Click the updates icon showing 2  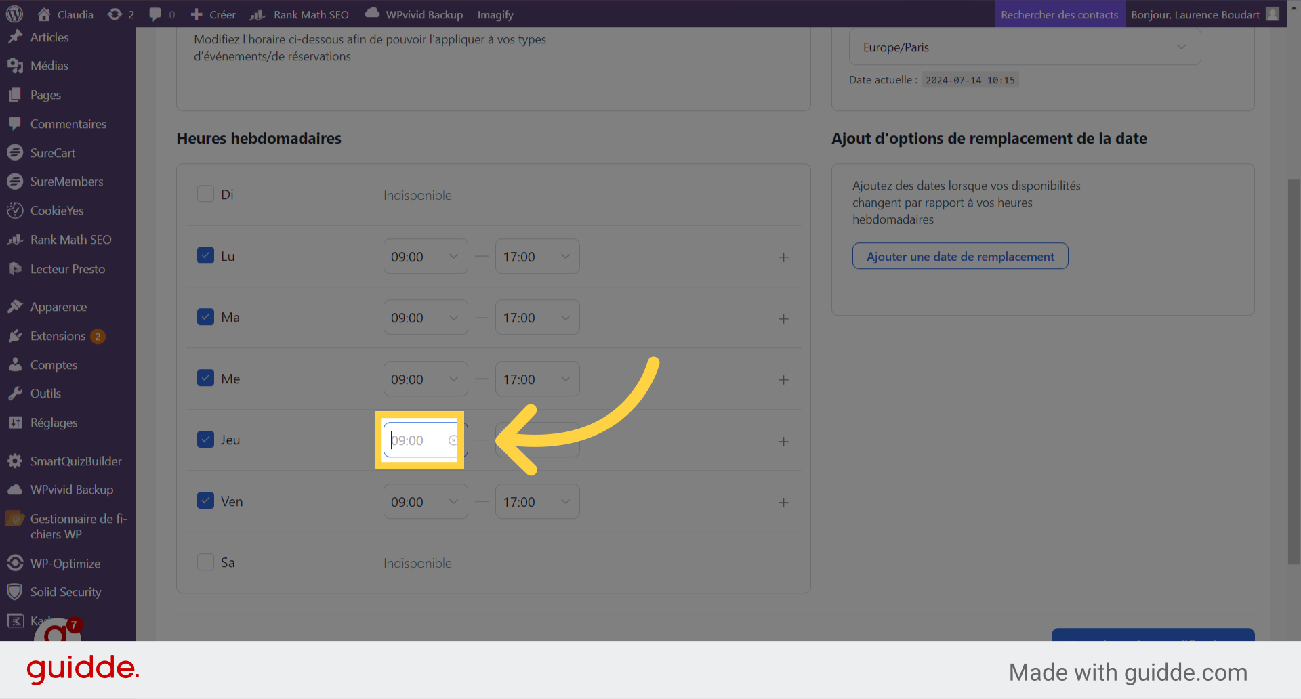[x=115, y=14]
